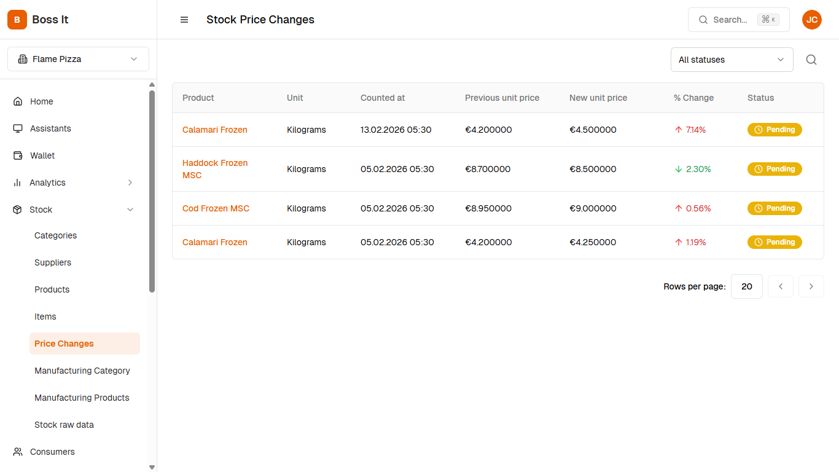The width and height of the screenshot is (839, 472).
Task: Open the Suppliers menu item
Action: pyautogui.click(x=53, y=262)
